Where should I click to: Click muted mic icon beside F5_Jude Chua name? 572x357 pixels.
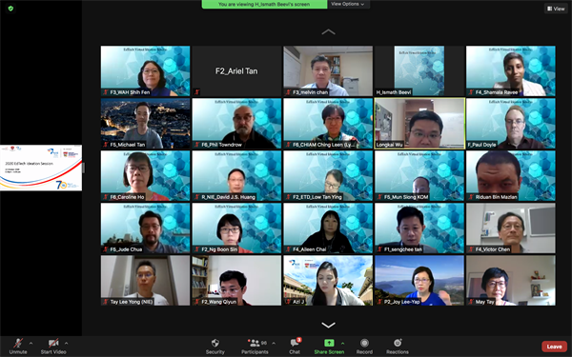[x=106, y=249]
